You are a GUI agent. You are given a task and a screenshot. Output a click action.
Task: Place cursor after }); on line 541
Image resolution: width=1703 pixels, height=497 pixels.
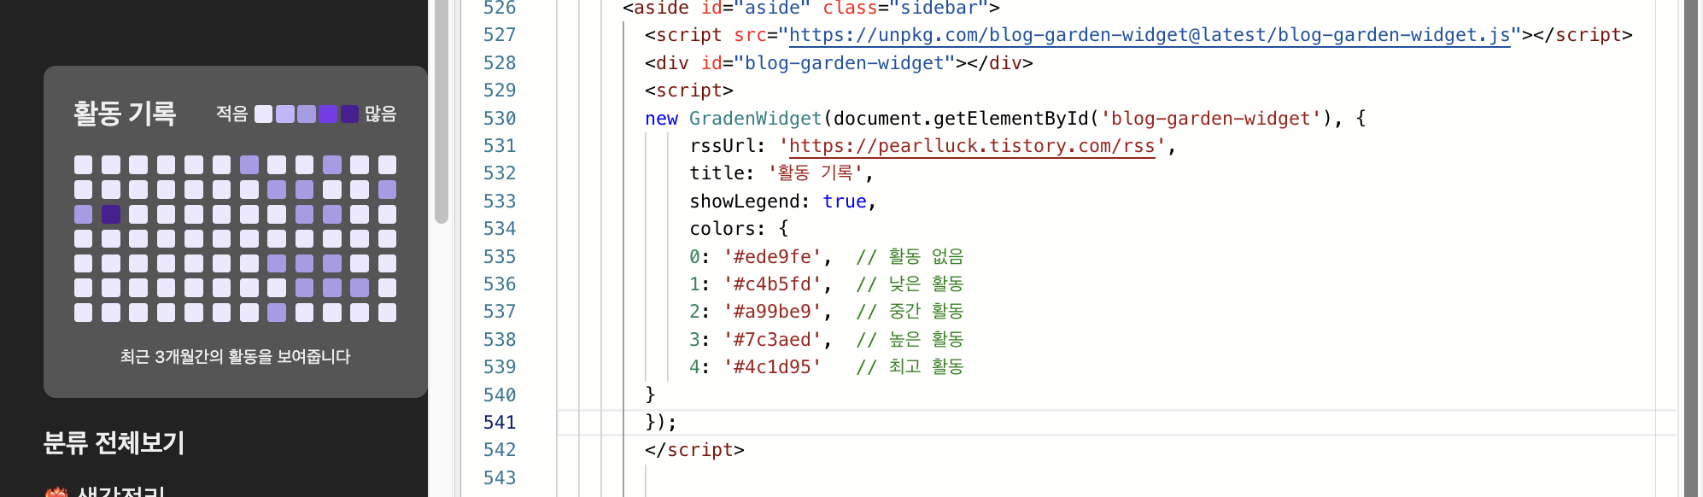(x=678, y=423)
